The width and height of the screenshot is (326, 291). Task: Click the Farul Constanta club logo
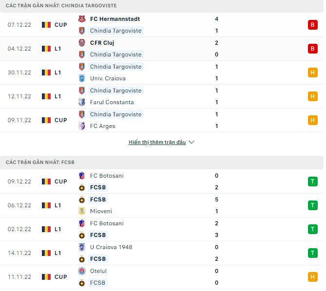(x=82, y=102)
